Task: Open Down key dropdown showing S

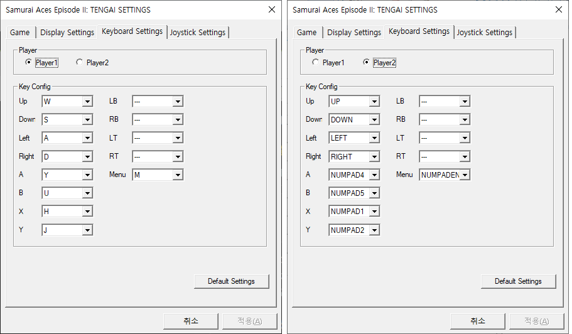Action: 67,119
